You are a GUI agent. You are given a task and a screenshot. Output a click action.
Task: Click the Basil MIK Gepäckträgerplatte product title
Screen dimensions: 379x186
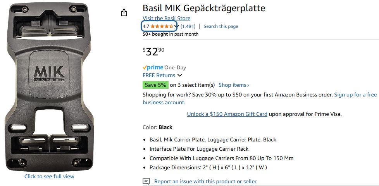tap(204, 8)
